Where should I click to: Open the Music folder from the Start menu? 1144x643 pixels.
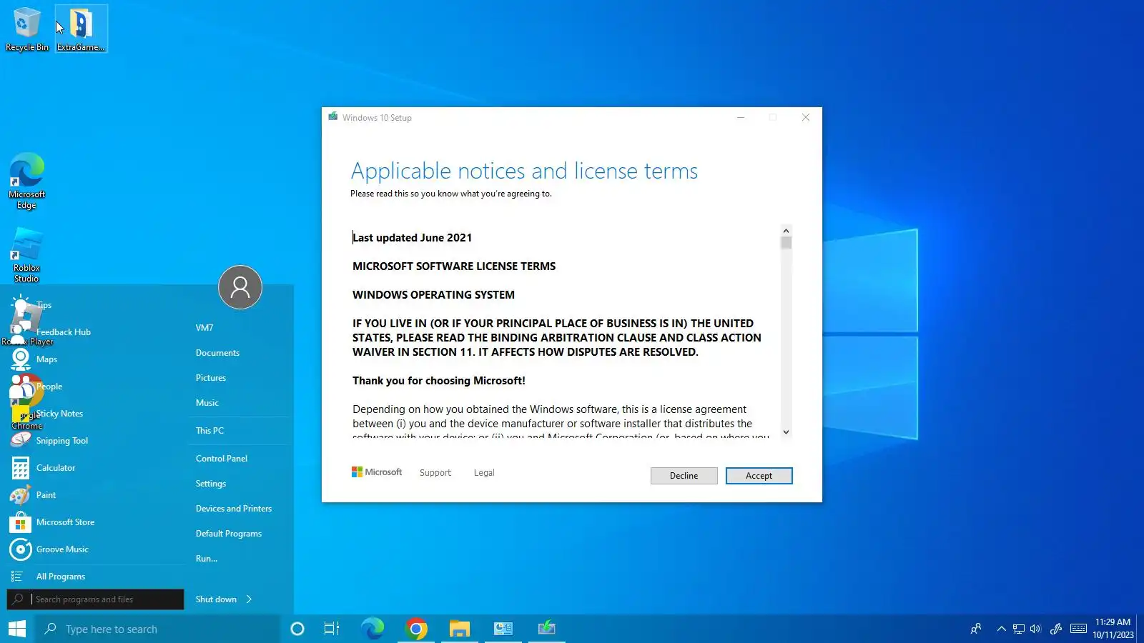pyautogui.click(x=207, y=403)
